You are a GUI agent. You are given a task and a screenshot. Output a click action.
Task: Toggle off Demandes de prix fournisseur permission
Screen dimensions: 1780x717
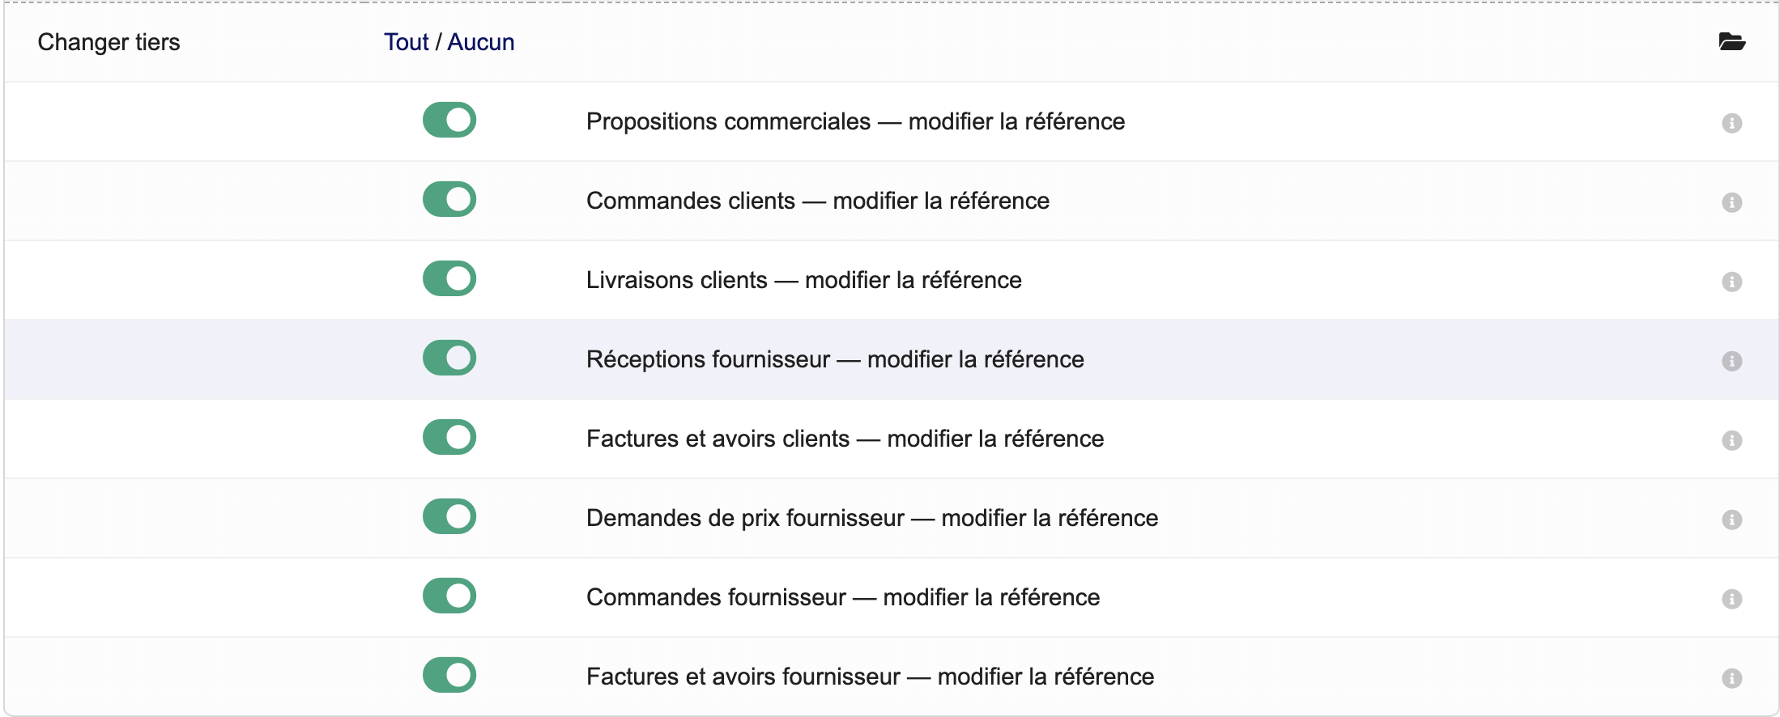449,516
